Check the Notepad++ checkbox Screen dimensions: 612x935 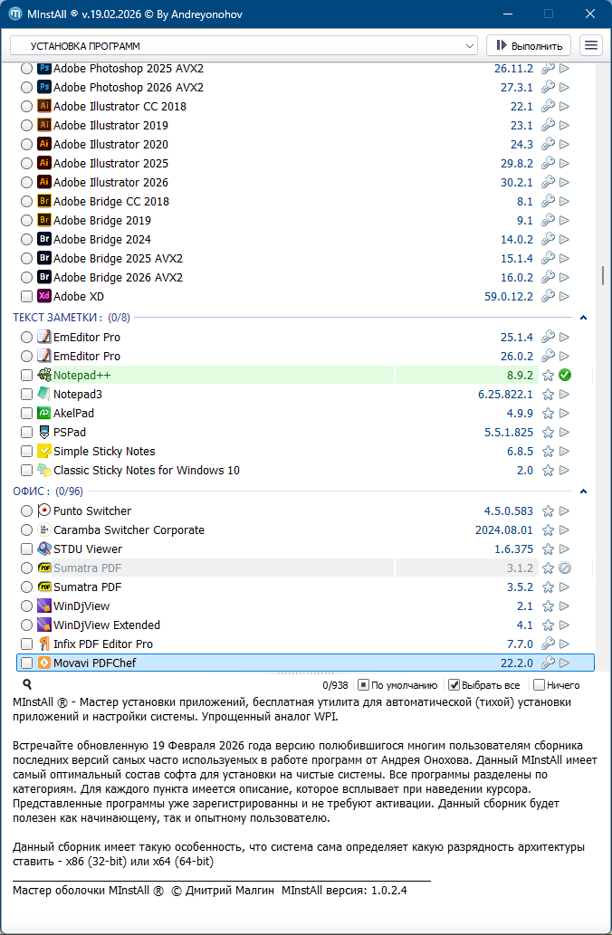26,375
